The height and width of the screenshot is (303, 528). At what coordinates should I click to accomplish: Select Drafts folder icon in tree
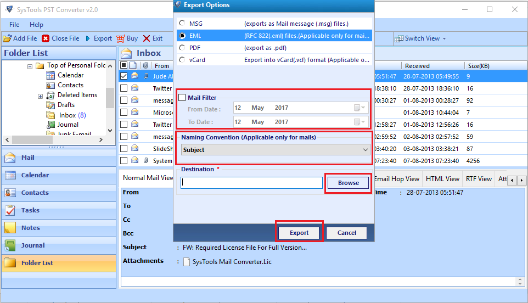[50, 105]
